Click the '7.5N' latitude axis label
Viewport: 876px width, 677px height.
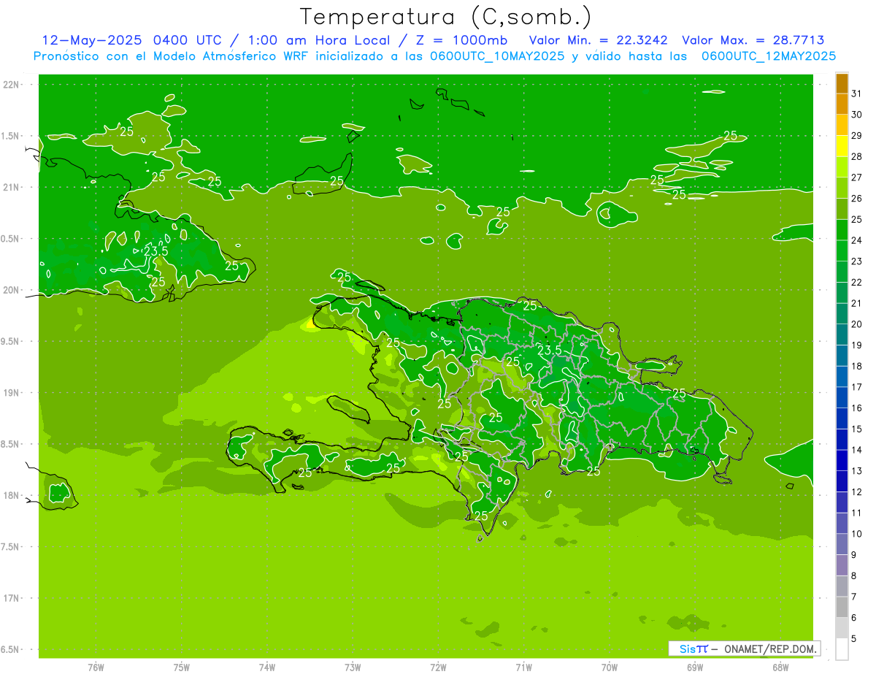[x=12, y=547]
